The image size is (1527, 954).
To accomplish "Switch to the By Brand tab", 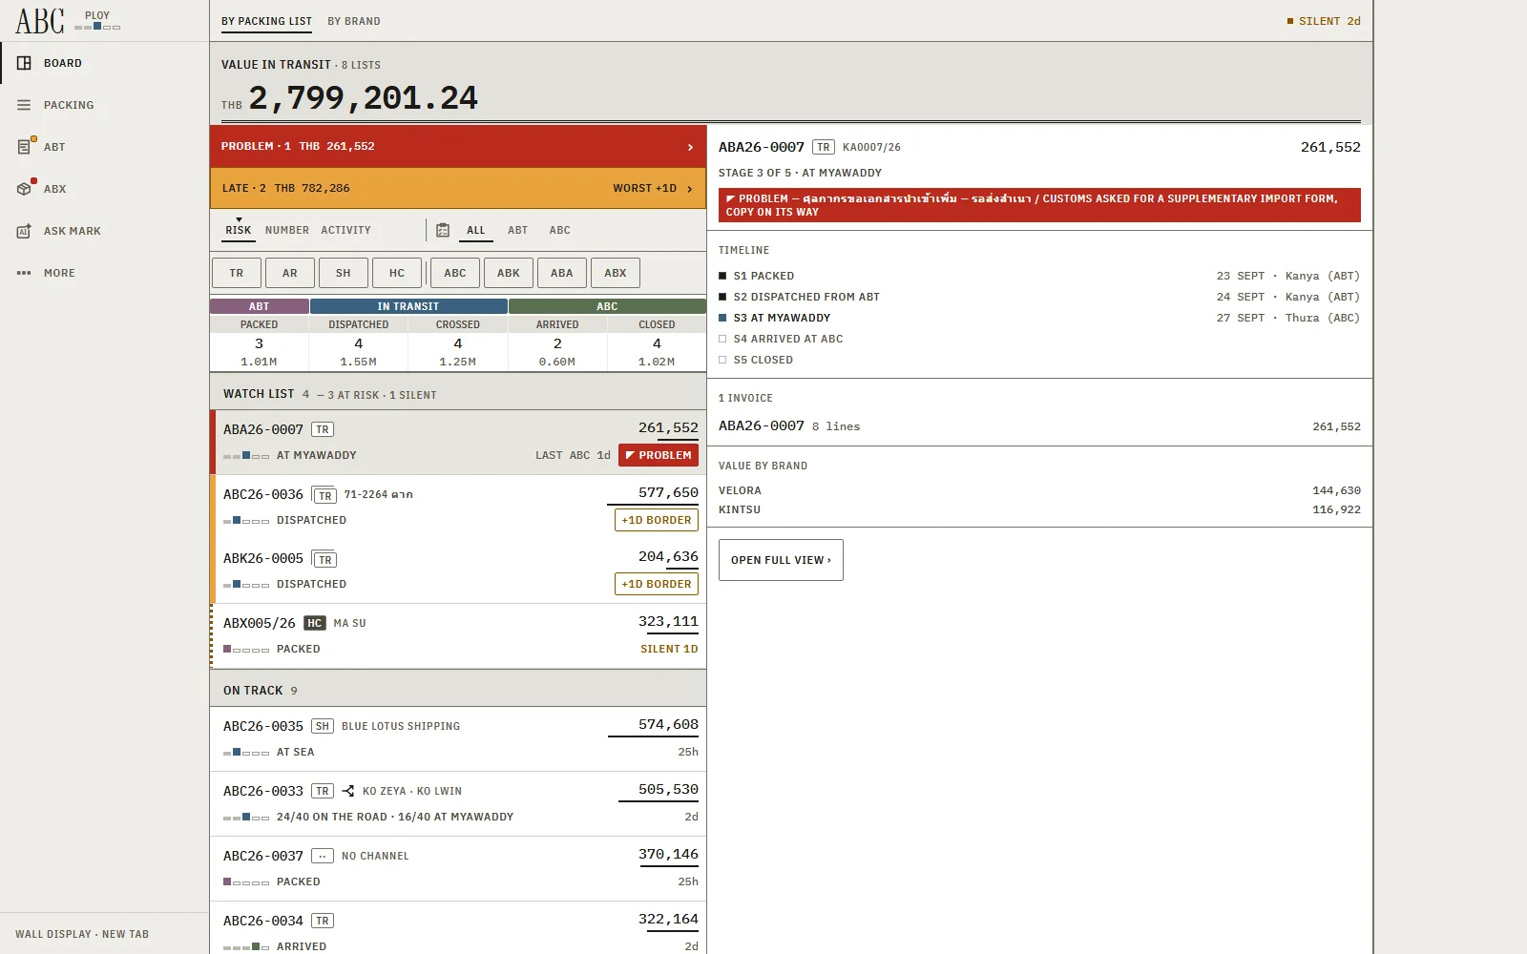I will 354,21.
